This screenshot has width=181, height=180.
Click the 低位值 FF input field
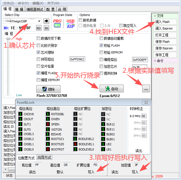tap(38, 165)
